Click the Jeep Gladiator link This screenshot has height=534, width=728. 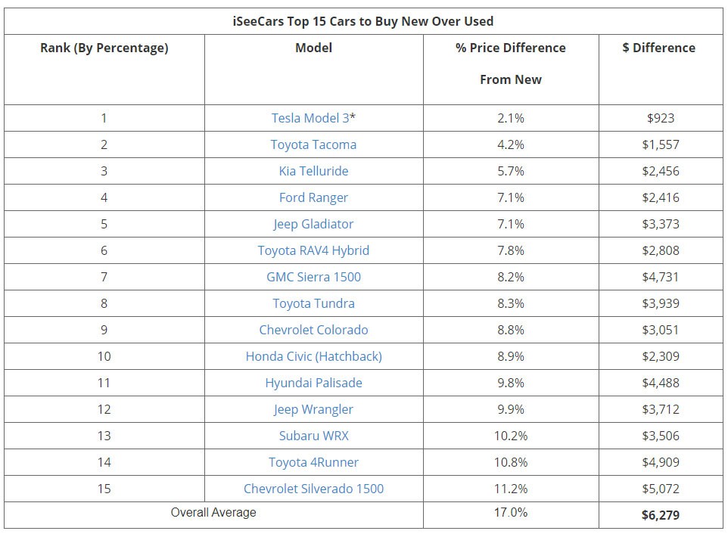point(313,224)
